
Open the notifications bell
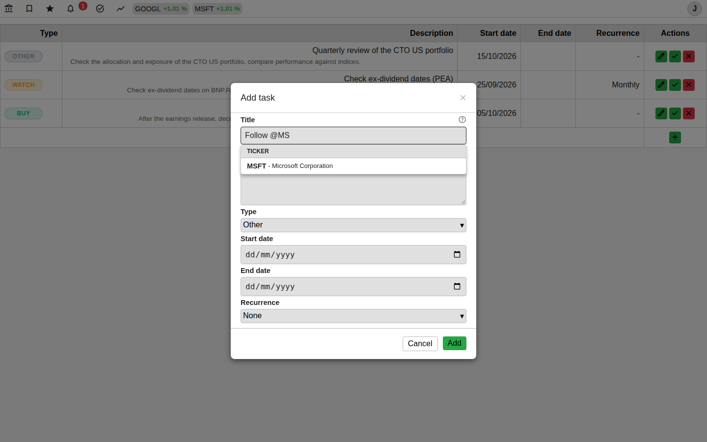[x=71, y=8]
